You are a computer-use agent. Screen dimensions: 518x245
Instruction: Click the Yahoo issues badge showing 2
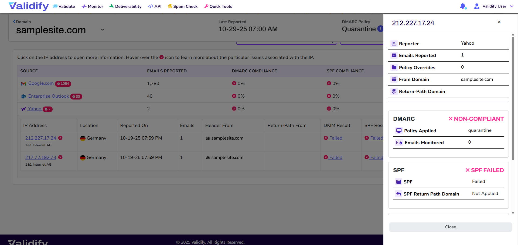click(47, 109)
